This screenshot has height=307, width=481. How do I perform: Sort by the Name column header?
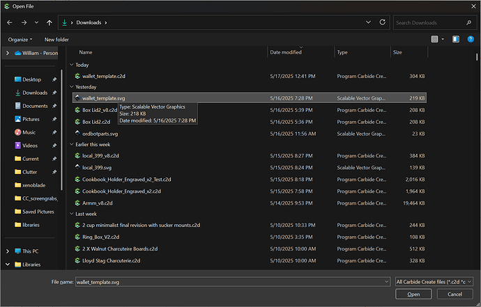click(x=86, y=52)
